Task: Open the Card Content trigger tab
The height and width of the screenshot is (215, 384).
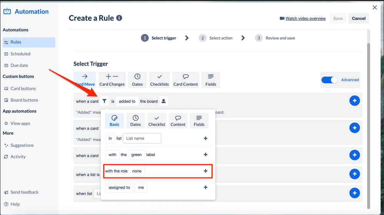Action: tap(186, 80)
